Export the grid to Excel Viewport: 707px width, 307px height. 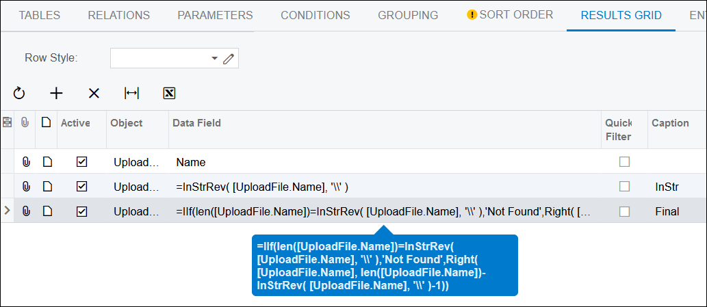(x=169, y=93)
